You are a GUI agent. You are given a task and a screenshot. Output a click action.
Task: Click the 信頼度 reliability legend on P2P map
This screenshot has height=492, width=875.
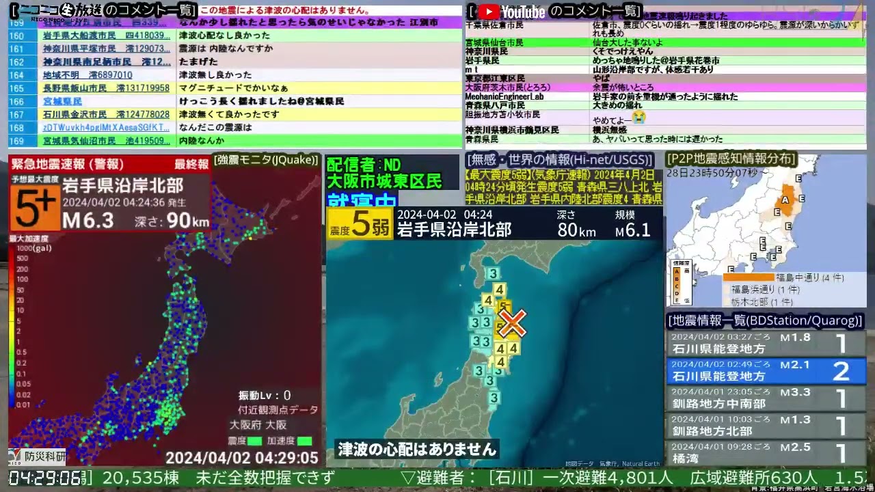pyautogui.click(x=682, y=282)
